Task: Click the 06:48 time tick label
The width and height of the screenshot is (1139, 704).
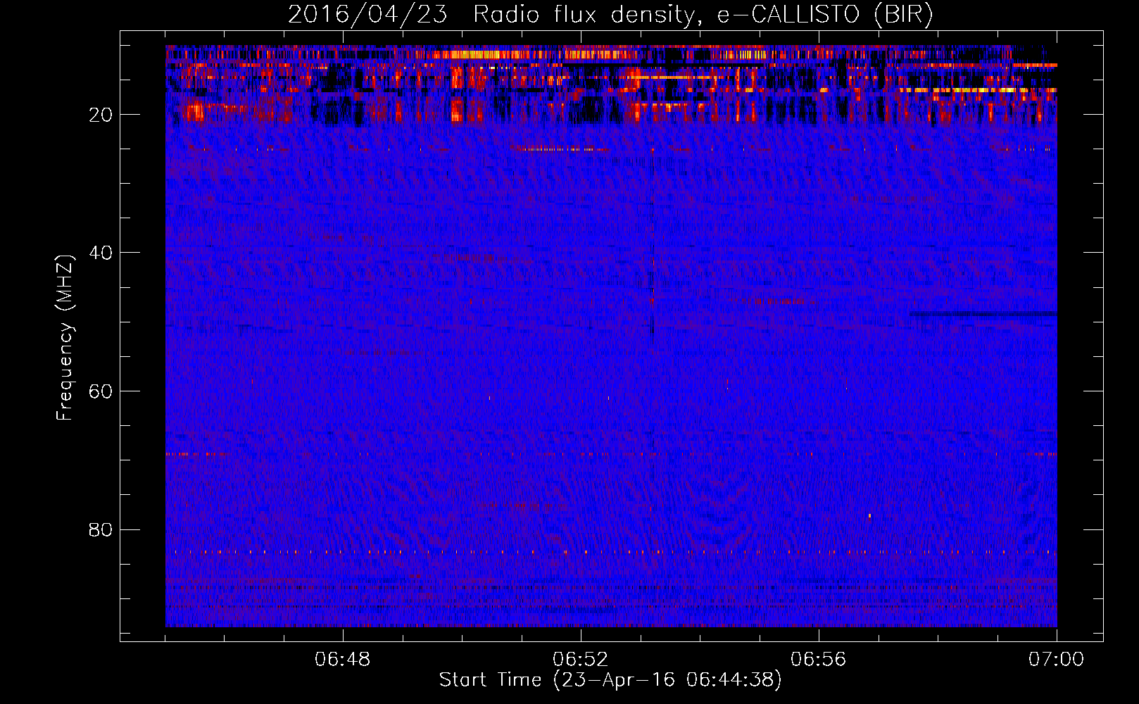Action: (343, 660)
